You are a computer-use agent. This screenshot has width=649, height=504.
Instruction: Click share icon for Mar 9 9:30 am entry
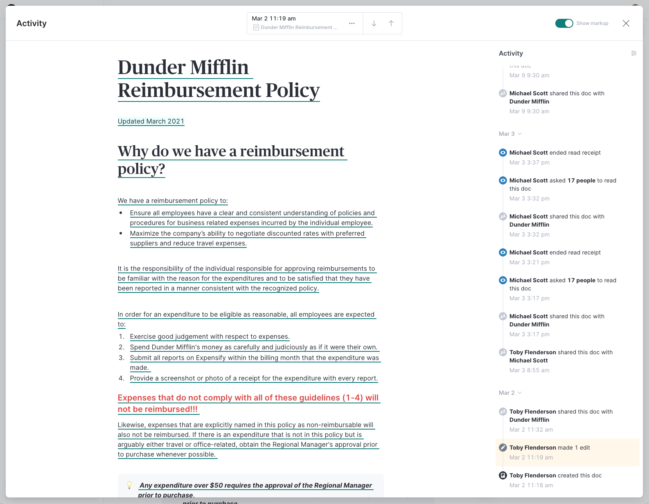click(503, 93)
